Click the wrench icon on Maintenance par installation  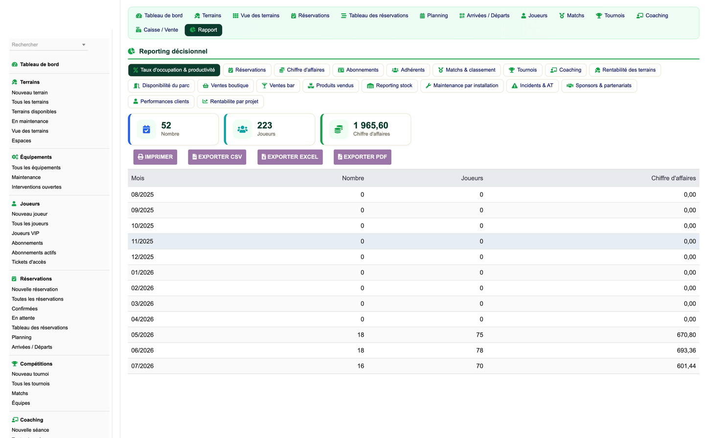(x=428, y=86)
